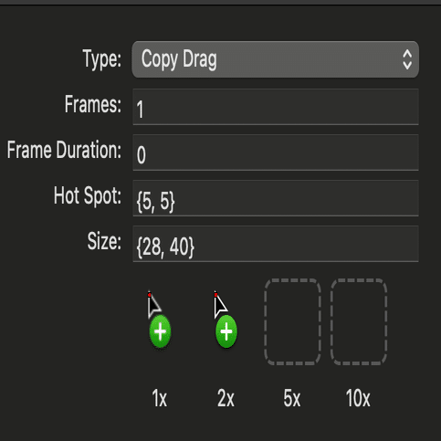
Task: Click the 5x scale label
Action: (292, 398)
